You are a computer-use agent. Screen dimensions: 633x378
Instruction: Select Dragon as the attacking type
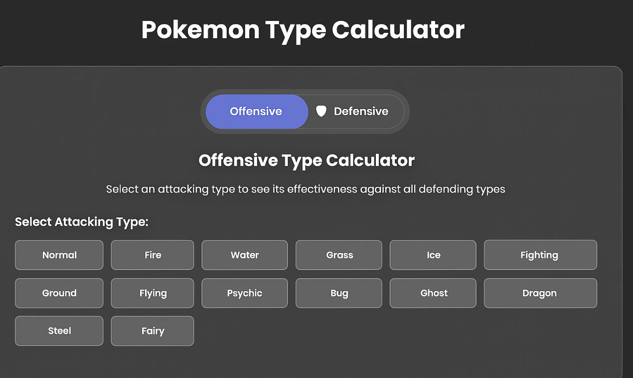540,293
